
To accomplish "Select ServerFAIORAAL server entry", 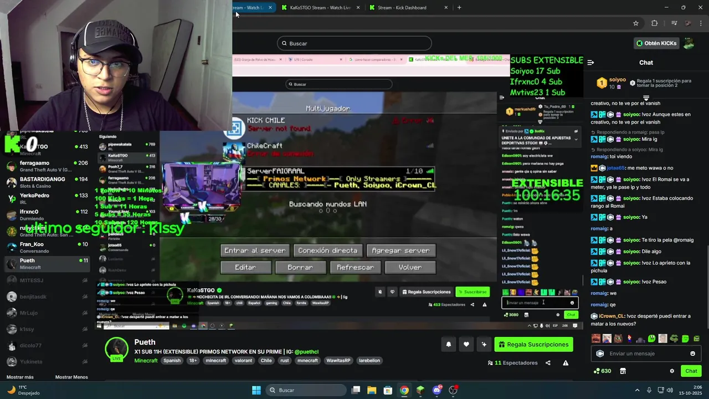I will [330, 178].
